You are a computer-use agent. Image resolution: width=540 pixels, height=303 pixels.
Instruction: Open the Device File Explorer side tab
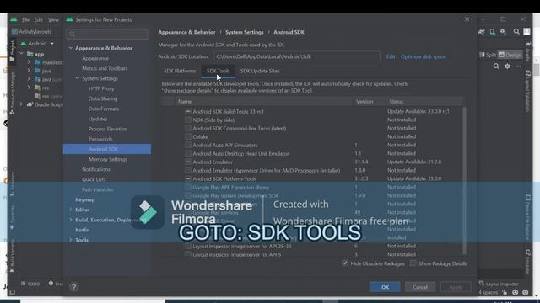528,217
